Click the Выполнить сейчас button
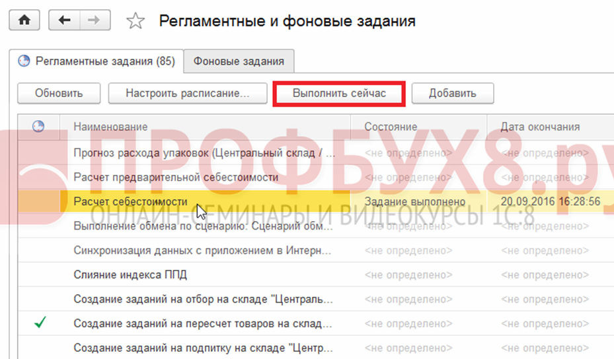The width and height of the screenshot is (614, 359). 338,93
